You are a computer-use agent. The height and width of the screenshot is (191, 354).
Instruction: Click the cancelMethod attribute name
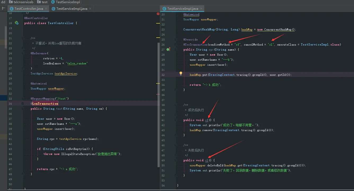(253, 45)
